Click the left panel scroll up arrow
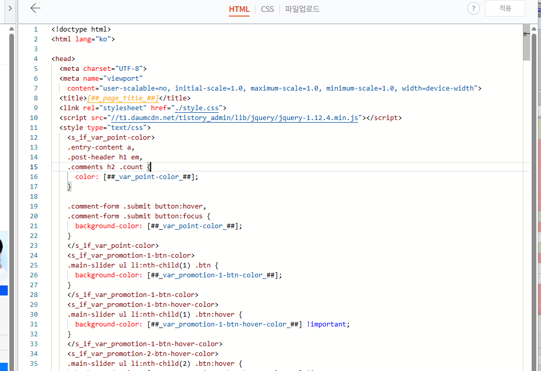The height and width of the screenshot is (371, 541). (x=11, y=29)
